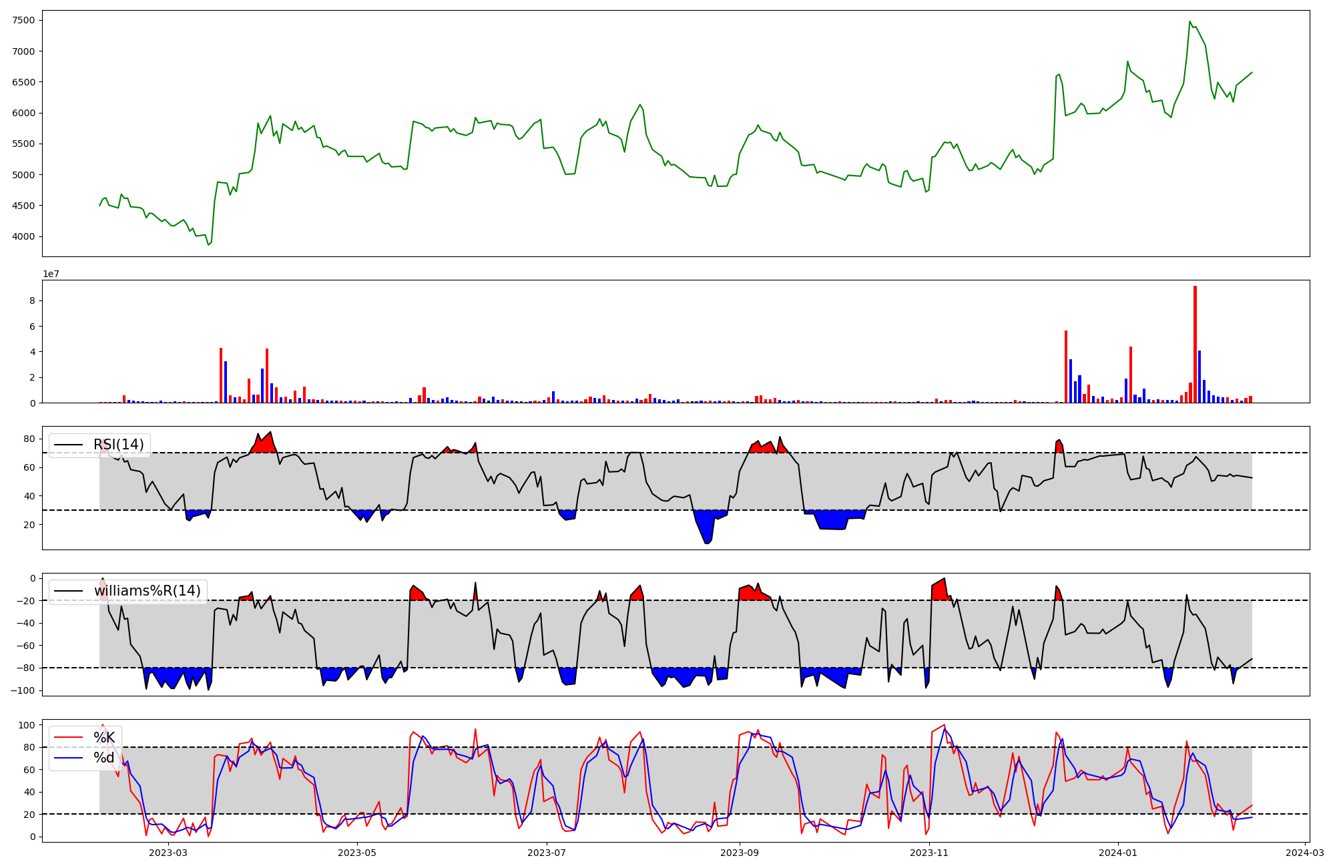1335x868 pixels.
Task: Click the 2023-07 x-axis date label
Action: (547, 853)
